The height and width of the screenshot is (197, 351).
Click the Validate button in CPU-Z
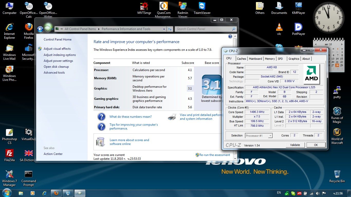pos(295,145)
